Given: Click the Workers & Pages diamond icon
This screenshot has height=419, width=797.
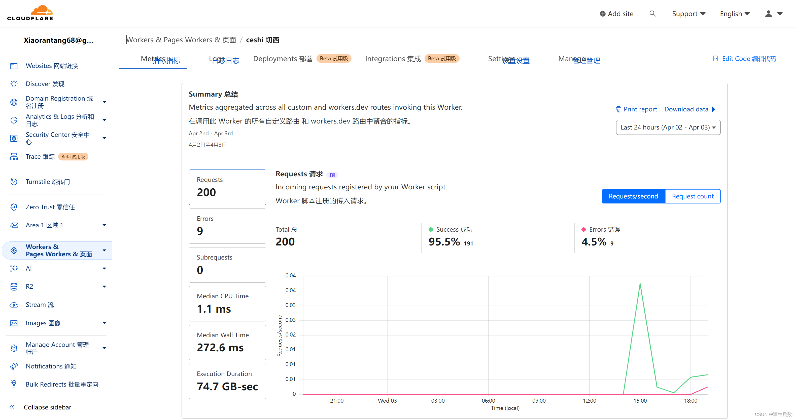Looking at the screenshot, I should pyautogui.click(x=14, y=250).
